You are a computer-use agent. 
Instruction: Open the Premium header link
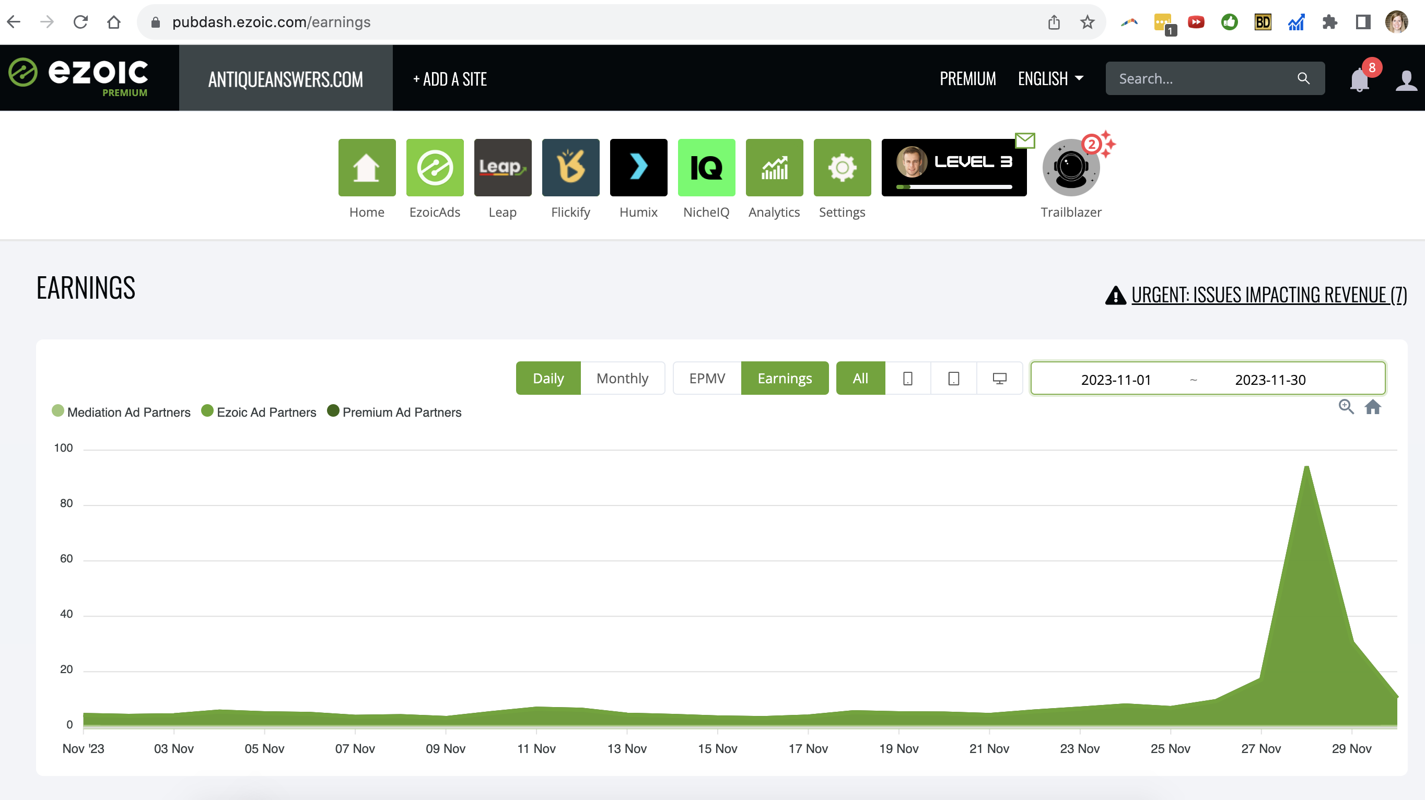(967, 78)
